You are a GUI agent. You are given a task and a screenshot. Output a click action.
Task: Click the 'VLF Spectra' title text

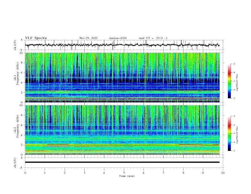coord(36,38)
